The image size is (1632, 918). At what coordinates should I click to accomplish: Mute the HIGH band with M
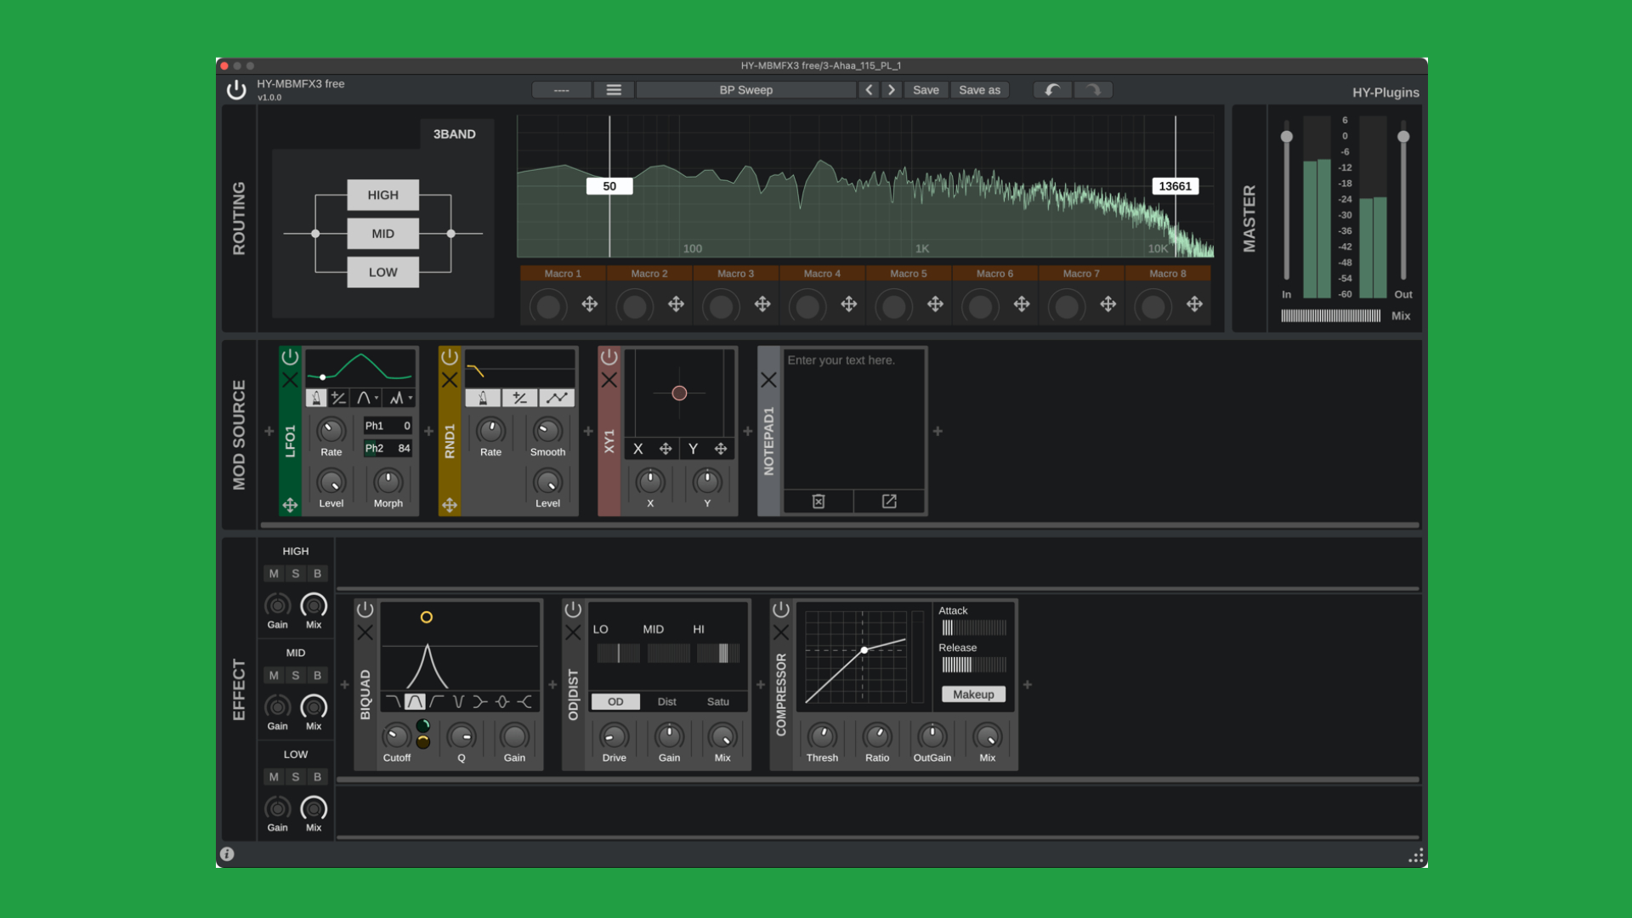274,574
